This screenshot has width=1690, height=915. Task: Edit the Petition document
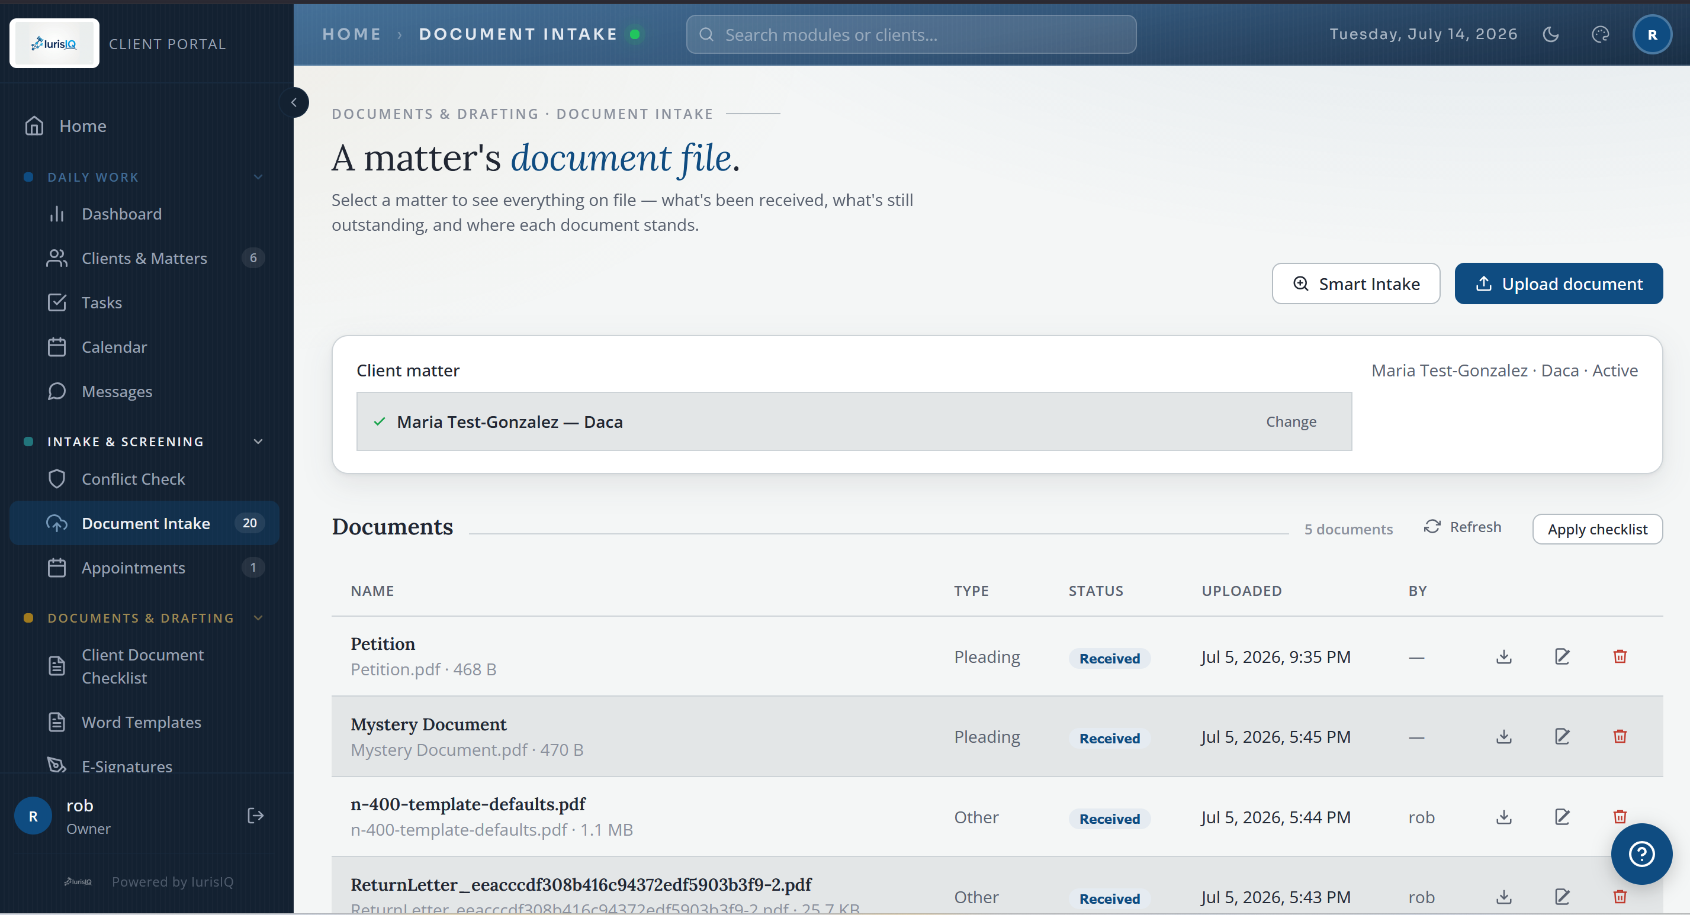click(x=1562, y=656)
